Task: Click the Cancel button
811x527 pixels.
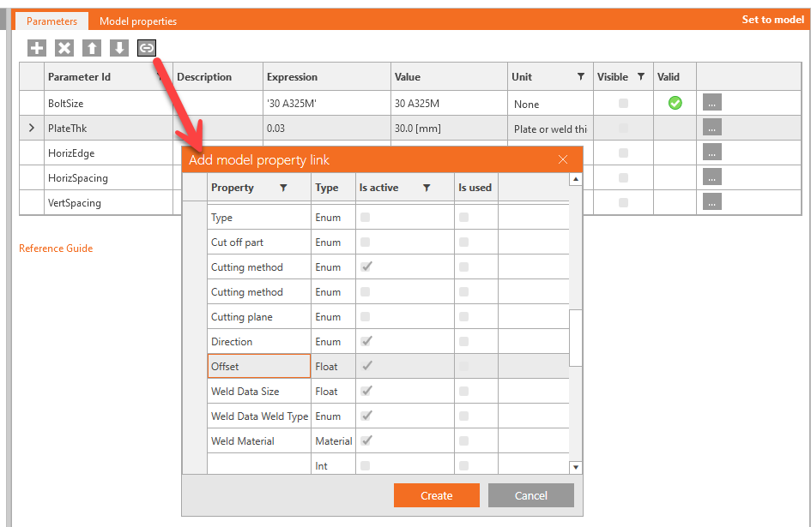Action: click(530, 495)
